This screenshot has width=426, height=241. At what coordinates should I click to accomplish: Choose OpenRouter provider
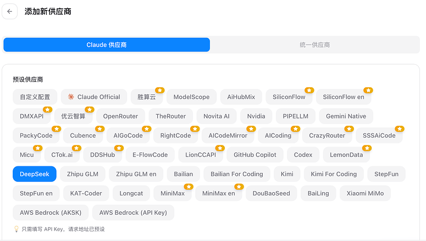pos(120,116)
